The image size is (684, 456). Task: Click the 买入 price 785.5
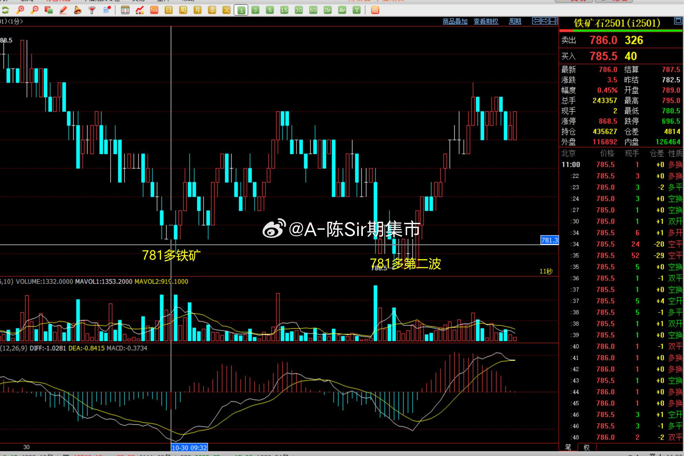point(603,56)
